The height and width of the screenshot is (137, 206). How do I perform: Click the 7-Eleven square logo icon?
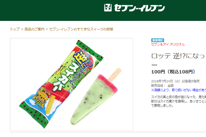[108, 8]
